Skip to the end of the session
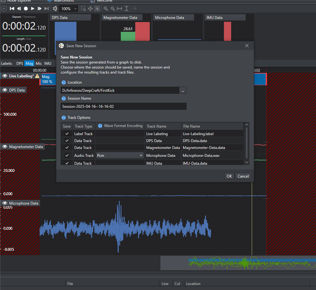The height and width of the screenshot is (290, 316). pyautogui.click(x=46, y=8)
